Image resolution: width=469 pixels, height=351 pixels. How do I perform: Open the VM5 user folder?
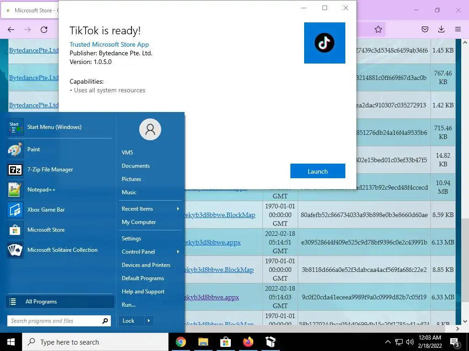tap(127, 153)
